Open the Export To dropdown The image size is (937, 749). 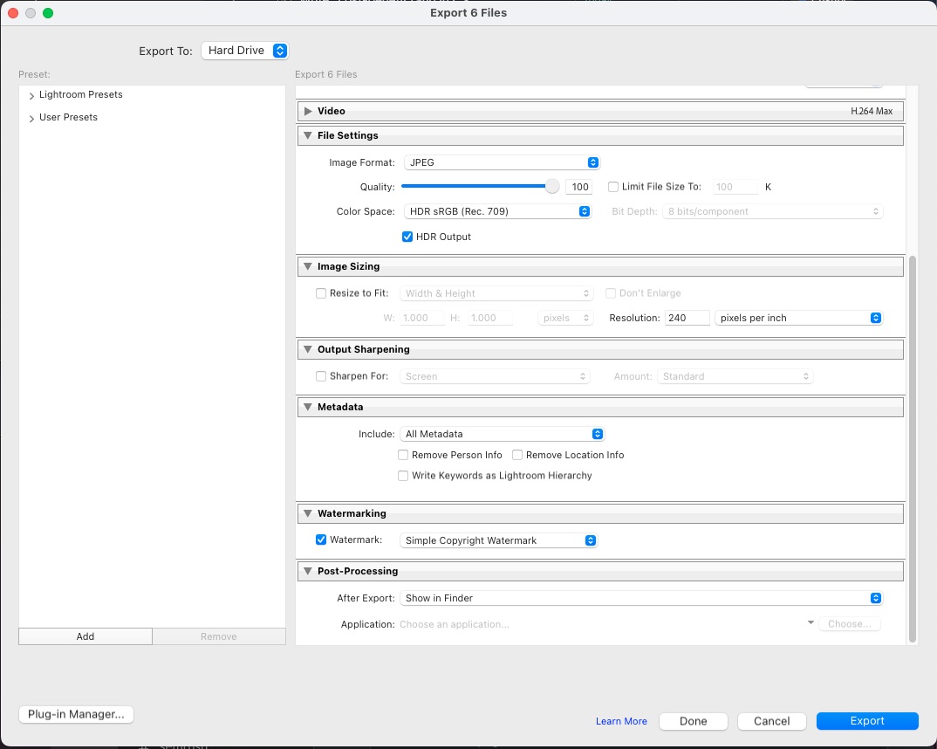coord(244,51)
